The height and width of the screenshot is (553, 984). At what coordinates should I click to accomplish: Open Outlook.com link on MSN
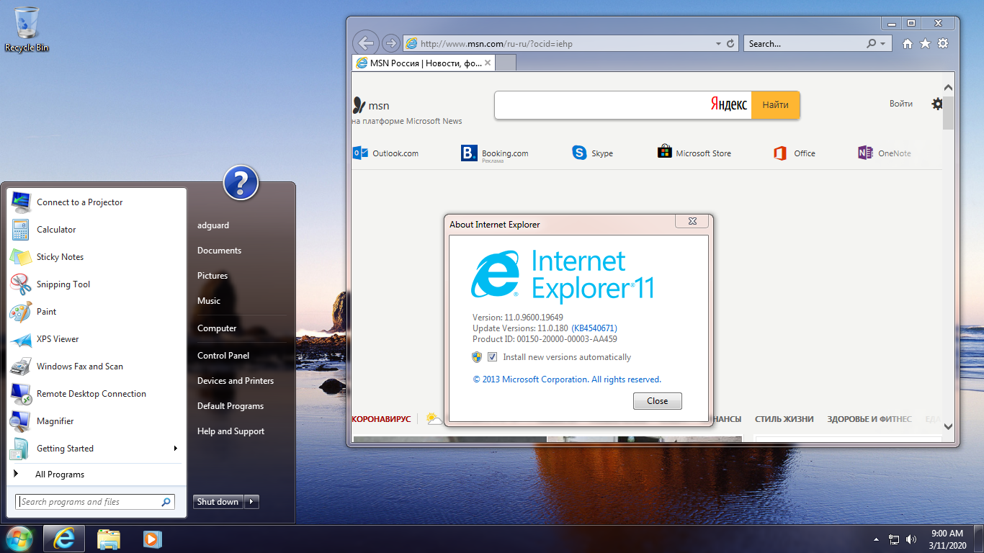click(x=385, y=153)
